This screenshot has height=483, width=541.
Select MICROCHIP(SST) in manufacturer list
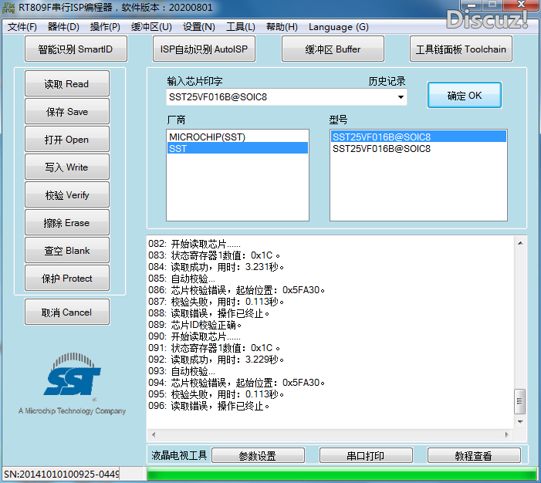click(207, 137)
